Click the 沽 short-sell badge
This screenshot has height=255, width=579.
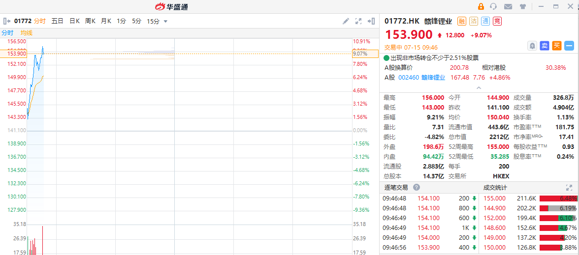[x=474, y=21]
